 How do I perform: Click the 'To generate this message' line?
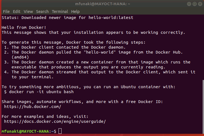(73, 42)
